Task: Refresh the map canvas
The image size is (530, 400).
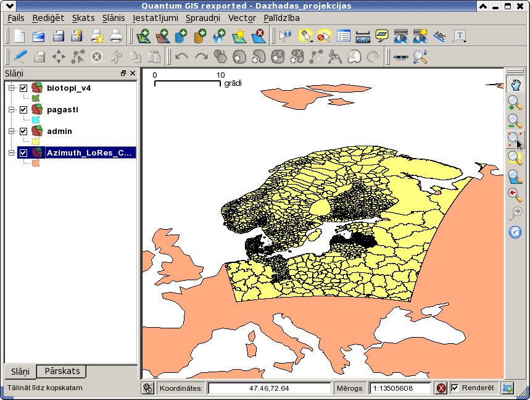Action: click(x=515, y=232)
